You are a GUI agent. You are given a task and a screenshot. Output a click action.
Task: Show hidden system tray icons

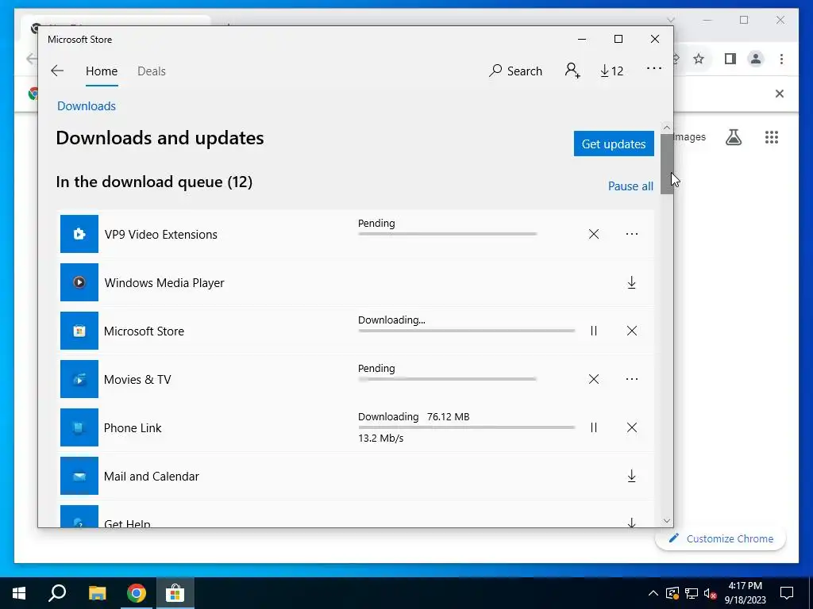tap(653, 593)
